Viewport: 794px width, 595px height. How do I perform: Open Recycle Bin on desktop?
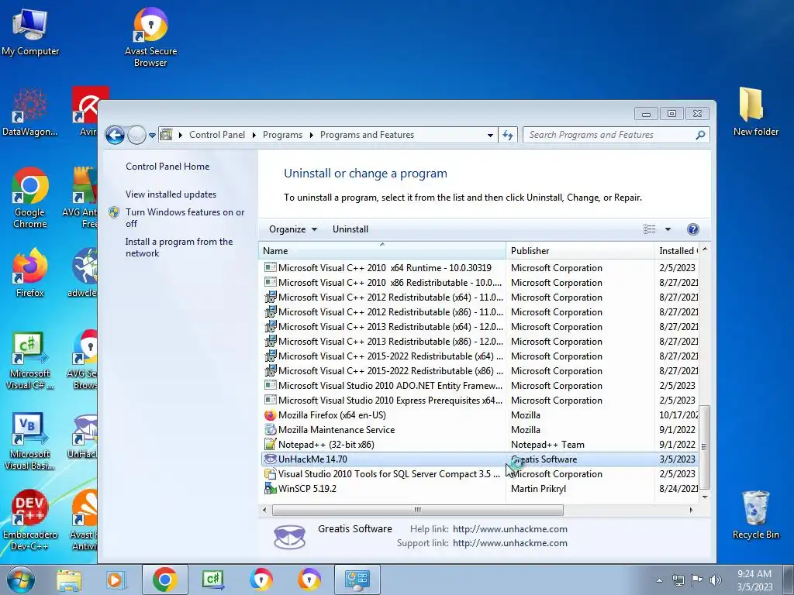(755, 514)
